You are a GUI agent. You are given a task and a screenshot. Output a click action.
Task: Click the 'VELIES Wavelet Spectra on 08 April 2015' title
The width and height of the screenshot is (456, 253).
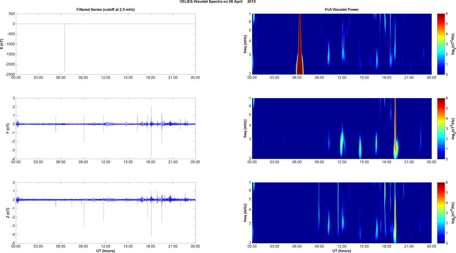point(218,2)
